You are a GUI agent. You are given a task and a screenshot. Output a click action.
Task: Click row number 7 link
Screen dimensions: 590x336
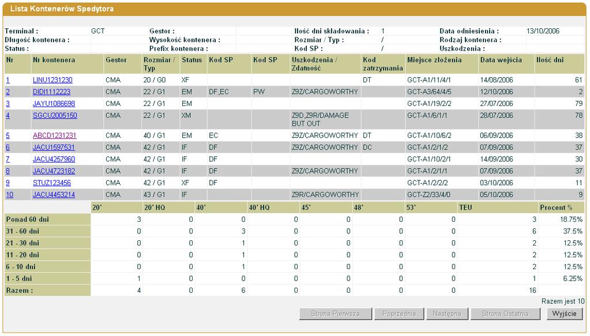(8, 159)
